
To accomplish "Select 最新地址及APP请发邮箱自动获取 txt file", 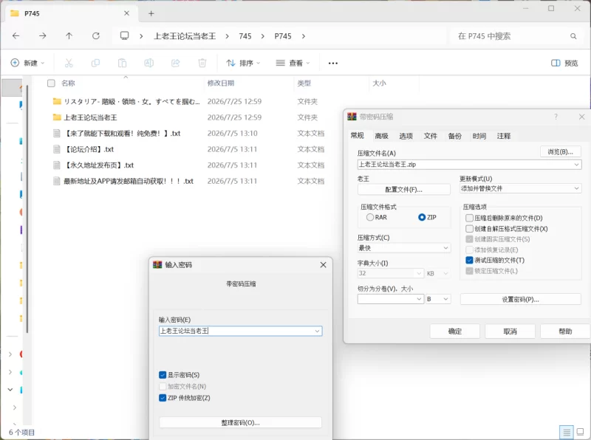I will [x=123, y=181].
